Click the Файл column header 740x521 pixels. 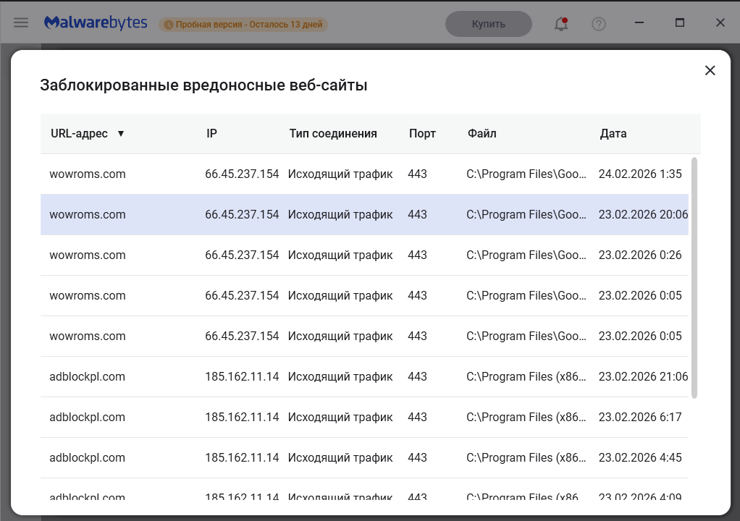(x=482, y=133)
